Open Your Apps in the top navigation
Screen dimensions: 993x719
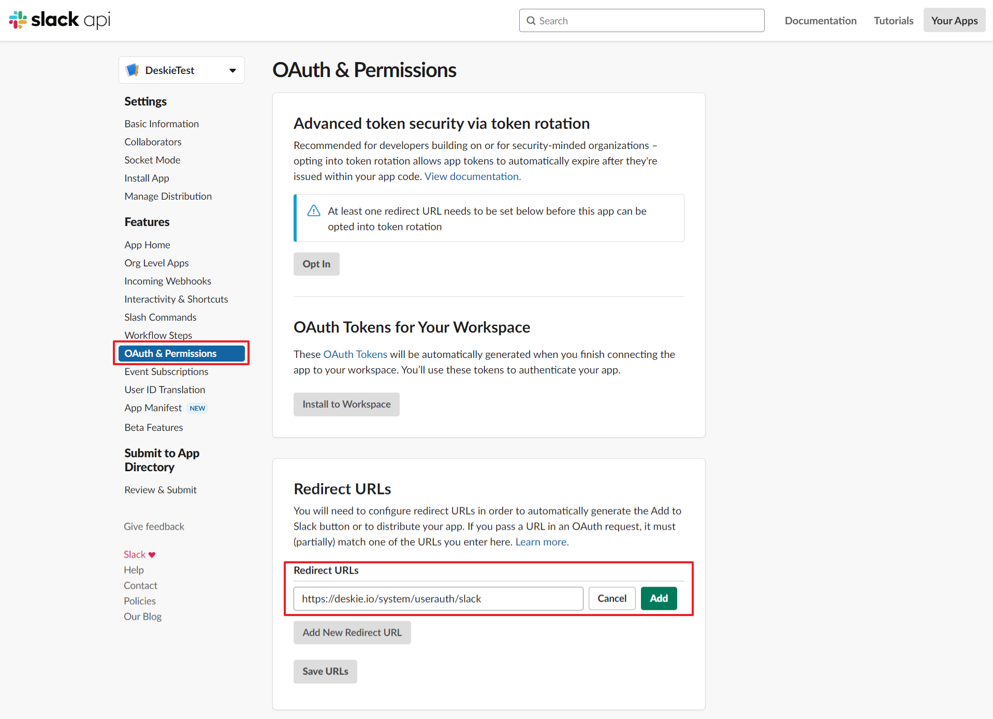pos(954,21)
